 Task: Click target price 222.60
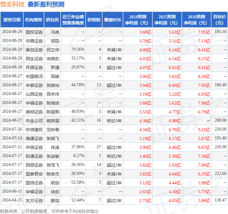[x=221, y=173]
